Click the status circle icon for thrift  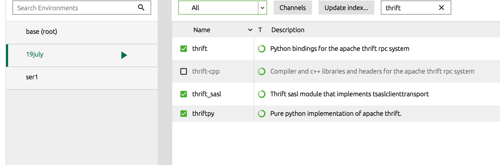[x=262, y=49]
